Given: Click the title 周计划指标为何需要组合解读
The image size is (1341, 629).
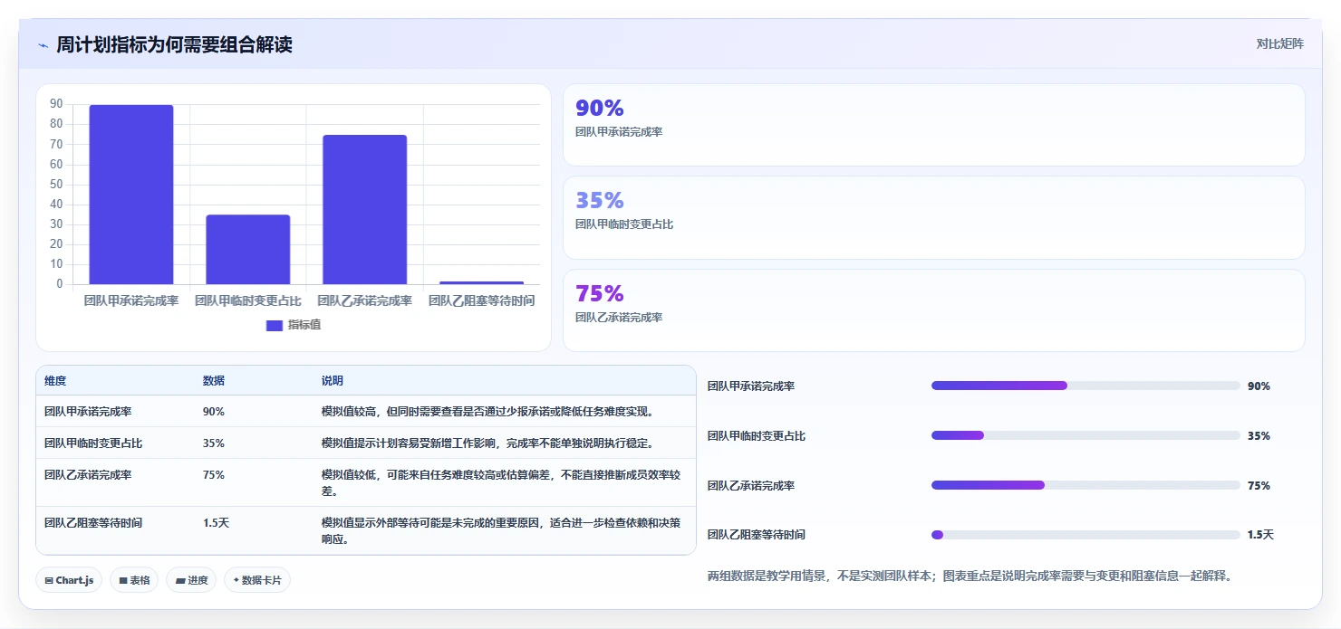Looking at the screenshot, I should (174, 44).
